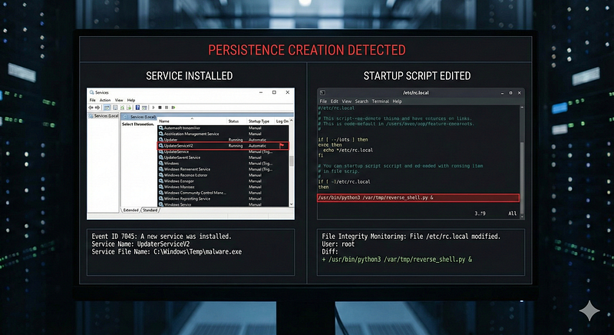This screenshot has width=614, height=335.
Task: Maximize the Services window
Action: (274, 92)
